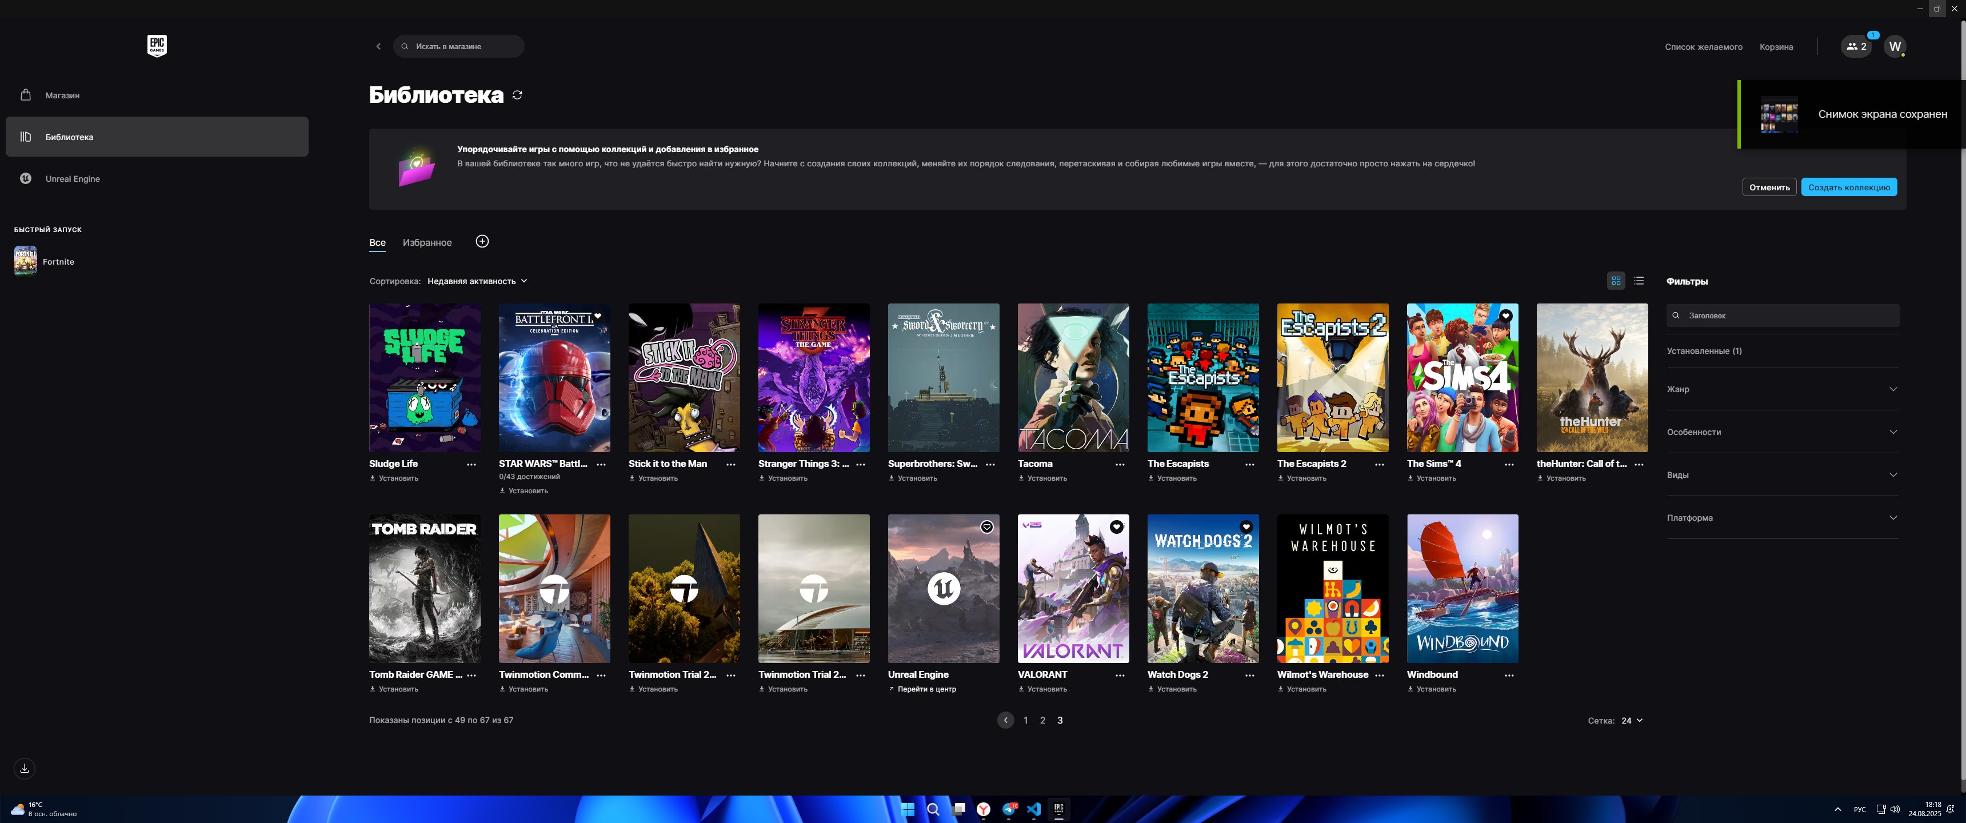Screen dimensions: 1966x823
Task: Click the screenshot saved notification
Action: pyautogui.click(x=1852, y=114)
